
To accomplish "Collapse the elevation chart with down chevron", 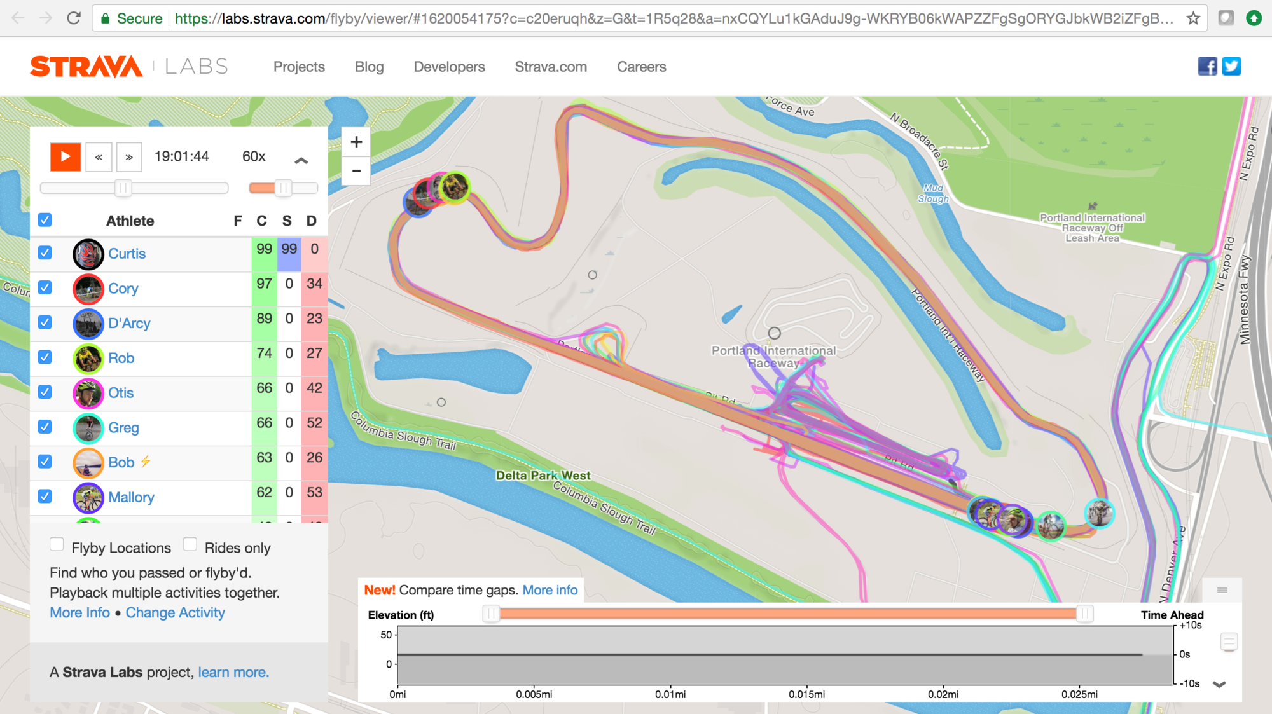I will point(1219,685).
